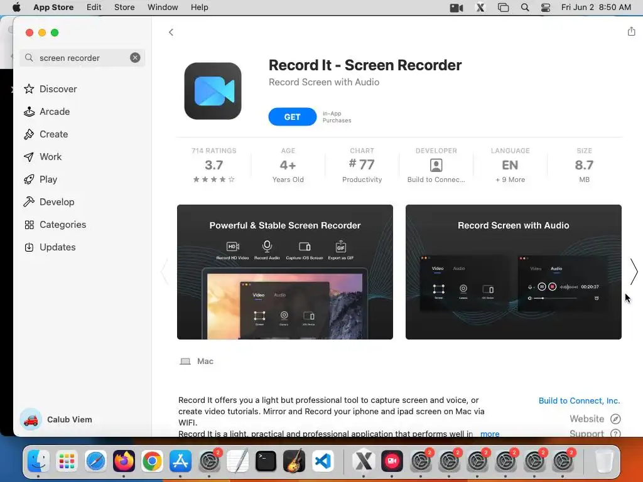Open GarageBand from the Dock

294,461
